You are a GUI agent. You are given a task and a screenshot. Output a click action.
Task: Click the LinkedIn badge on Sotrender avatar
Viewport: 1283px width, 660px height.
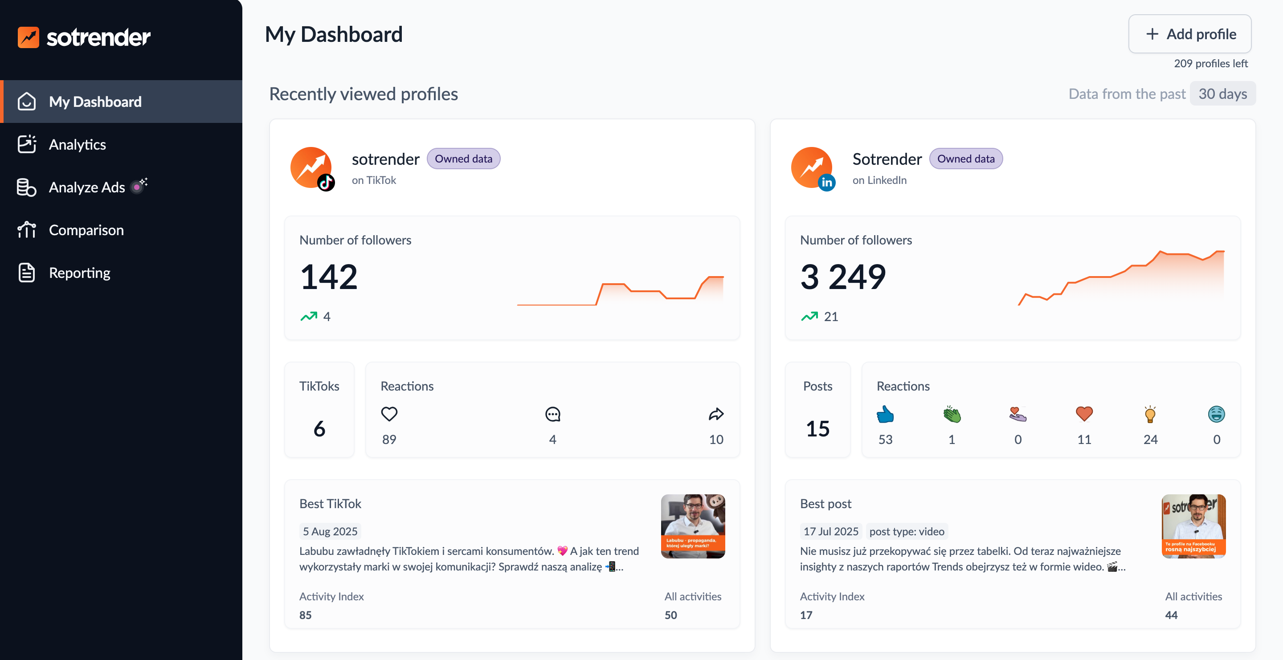(x=826, y=183)
